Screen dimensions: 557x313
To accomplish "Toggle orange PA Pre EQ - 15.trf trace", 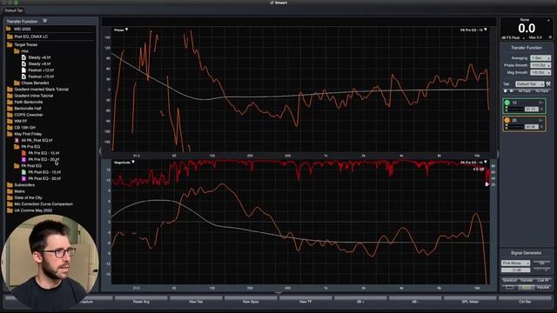I will coord(23,153).
